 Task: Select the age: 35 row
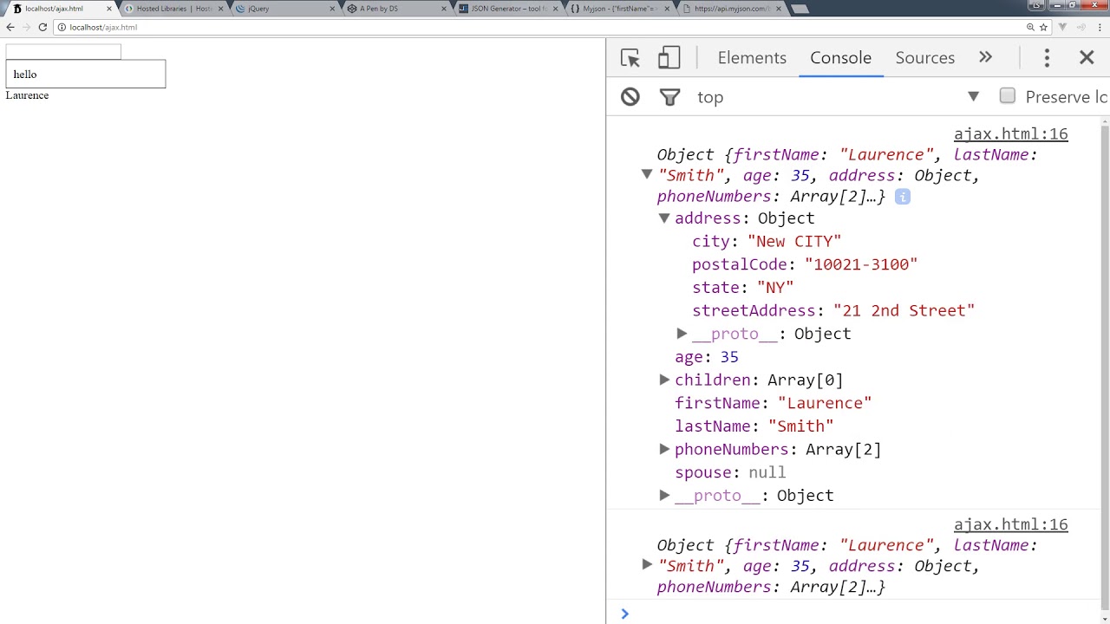pyautogui.click(x=707, y=357)
